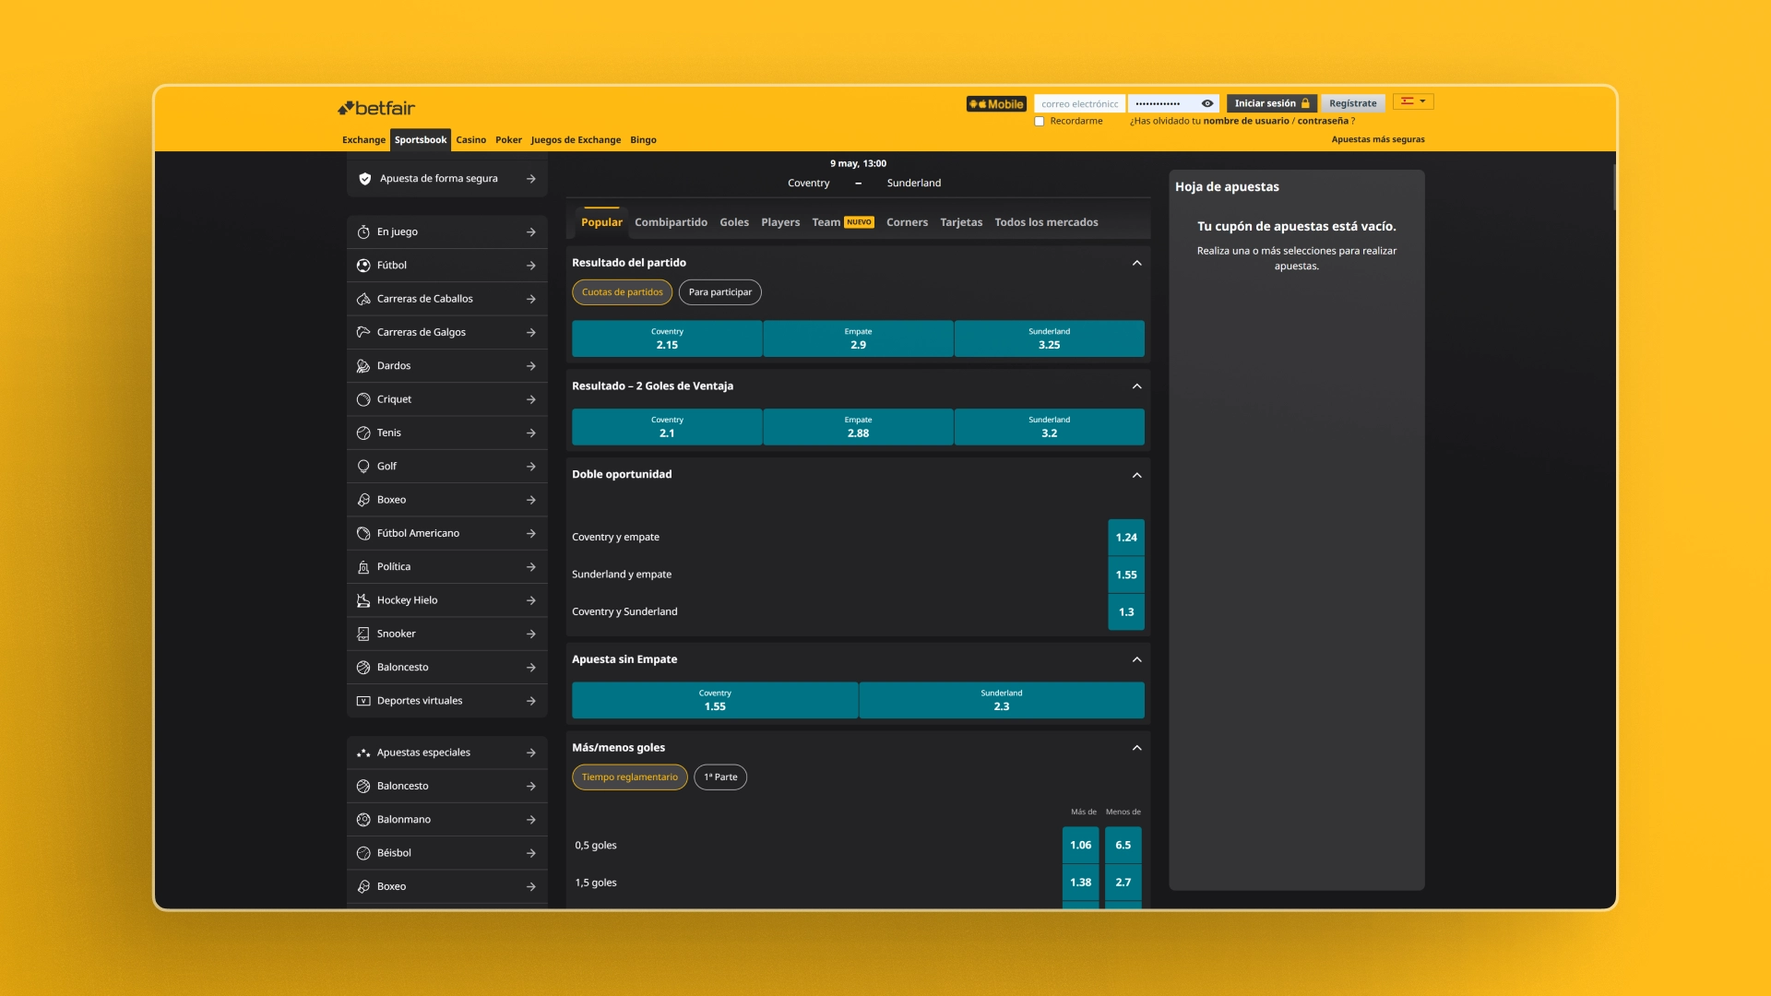Select the Cuotas de partidos pill
This screenshot has height=996, width=1771.
[x=622, y=292]
